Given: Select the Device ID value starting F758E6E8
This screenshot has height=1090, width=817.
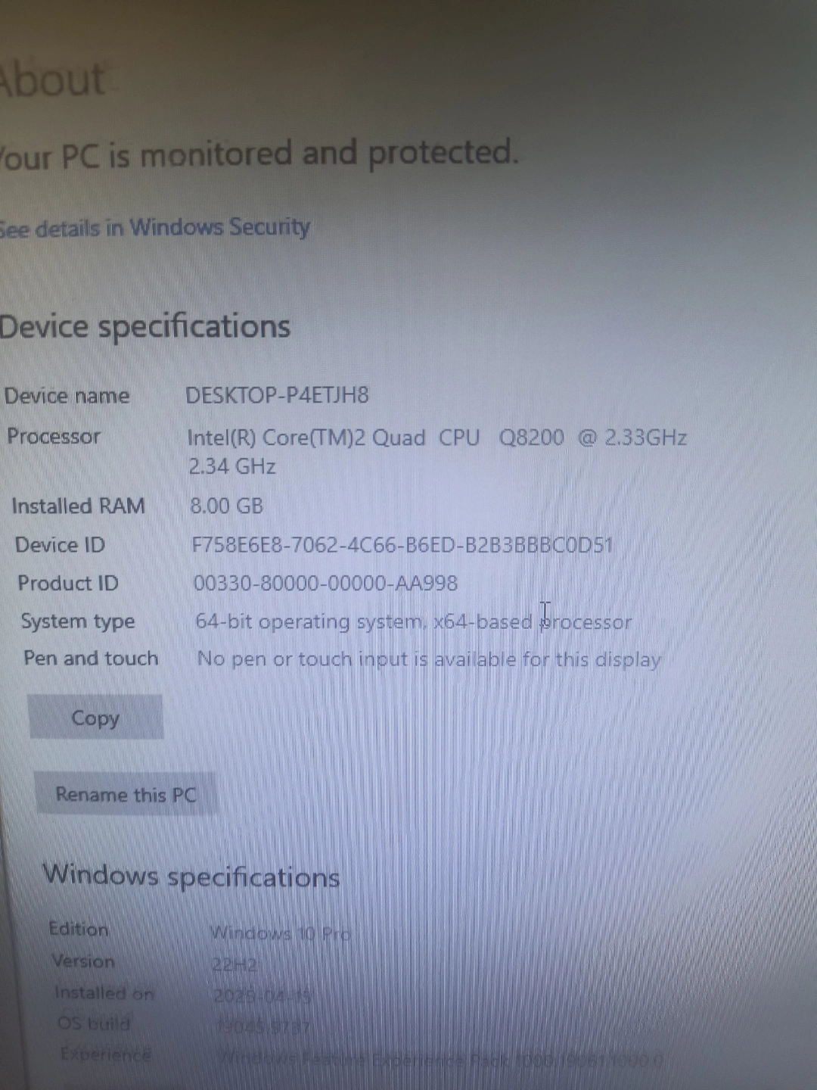Looking at the screenshot, I should (x=402, y=545).
